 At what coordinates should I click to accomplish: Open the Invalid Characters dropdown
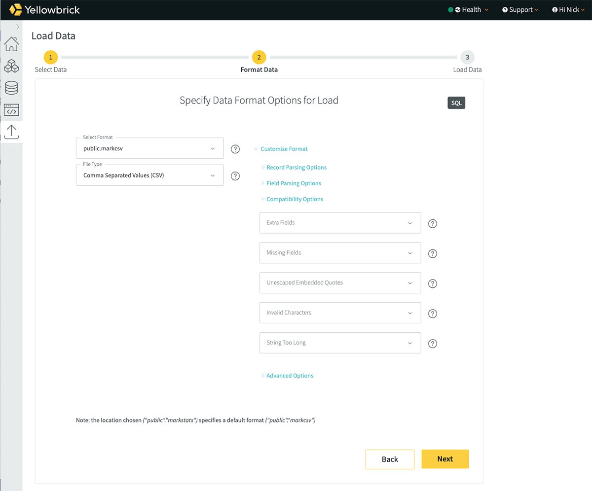click(x=340, y=313)
